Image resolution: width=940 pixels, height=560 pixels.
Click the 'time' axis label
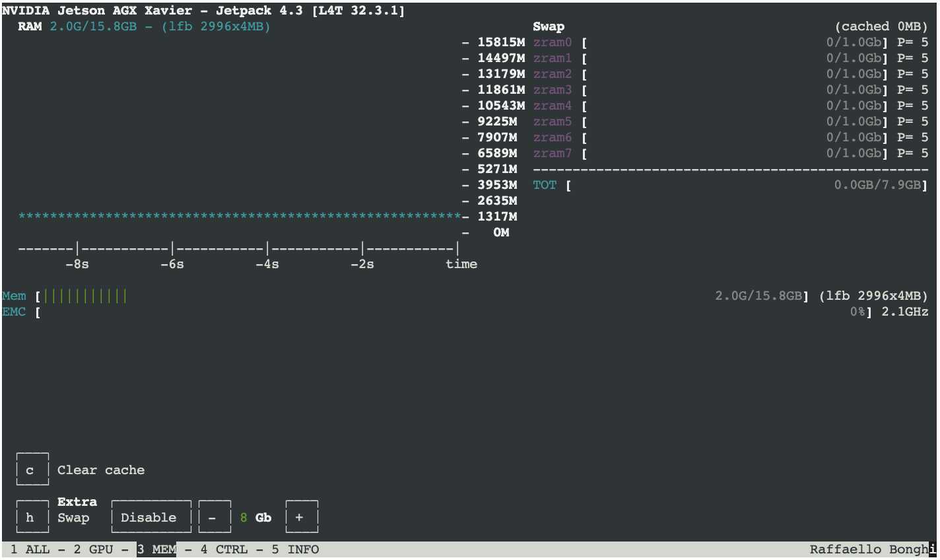tap(461, 264)
